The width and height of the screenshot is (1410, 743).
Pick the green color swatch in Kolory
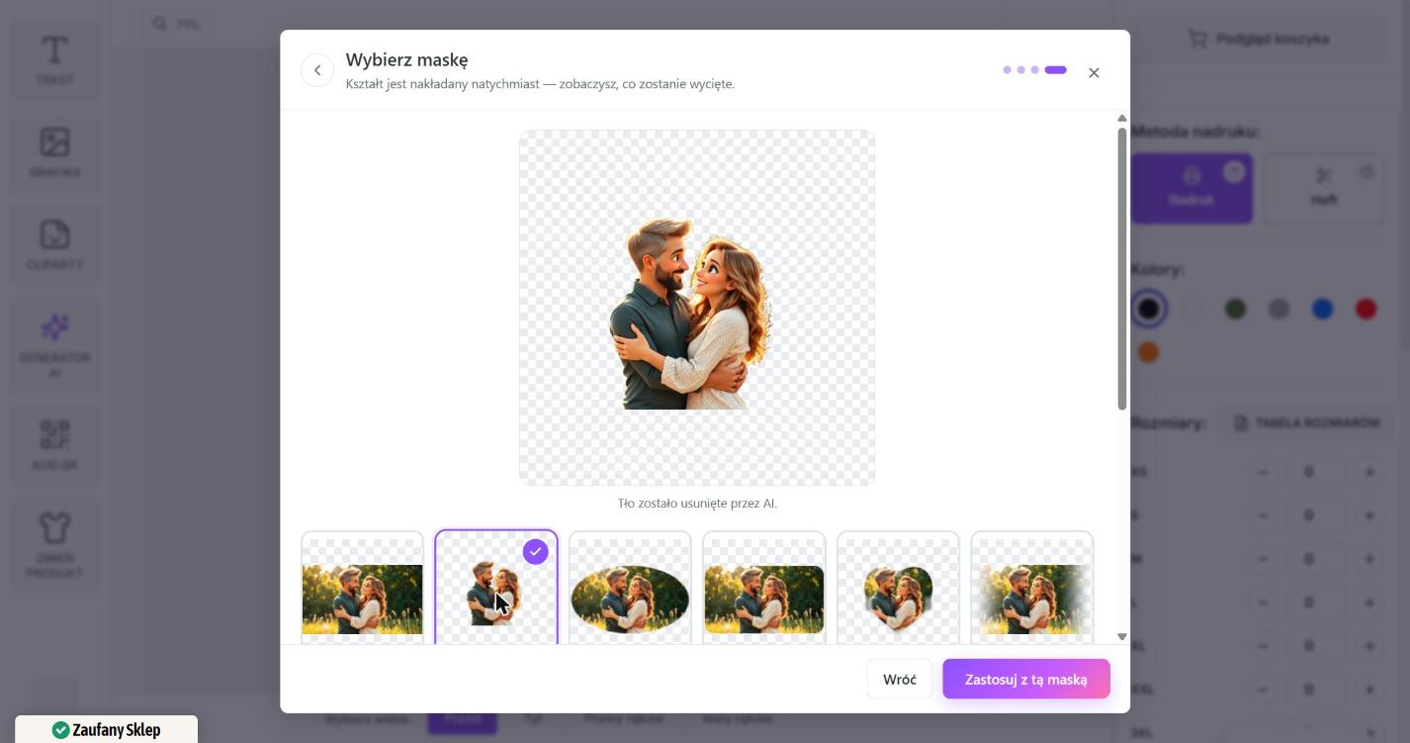tap(1236, 310)
